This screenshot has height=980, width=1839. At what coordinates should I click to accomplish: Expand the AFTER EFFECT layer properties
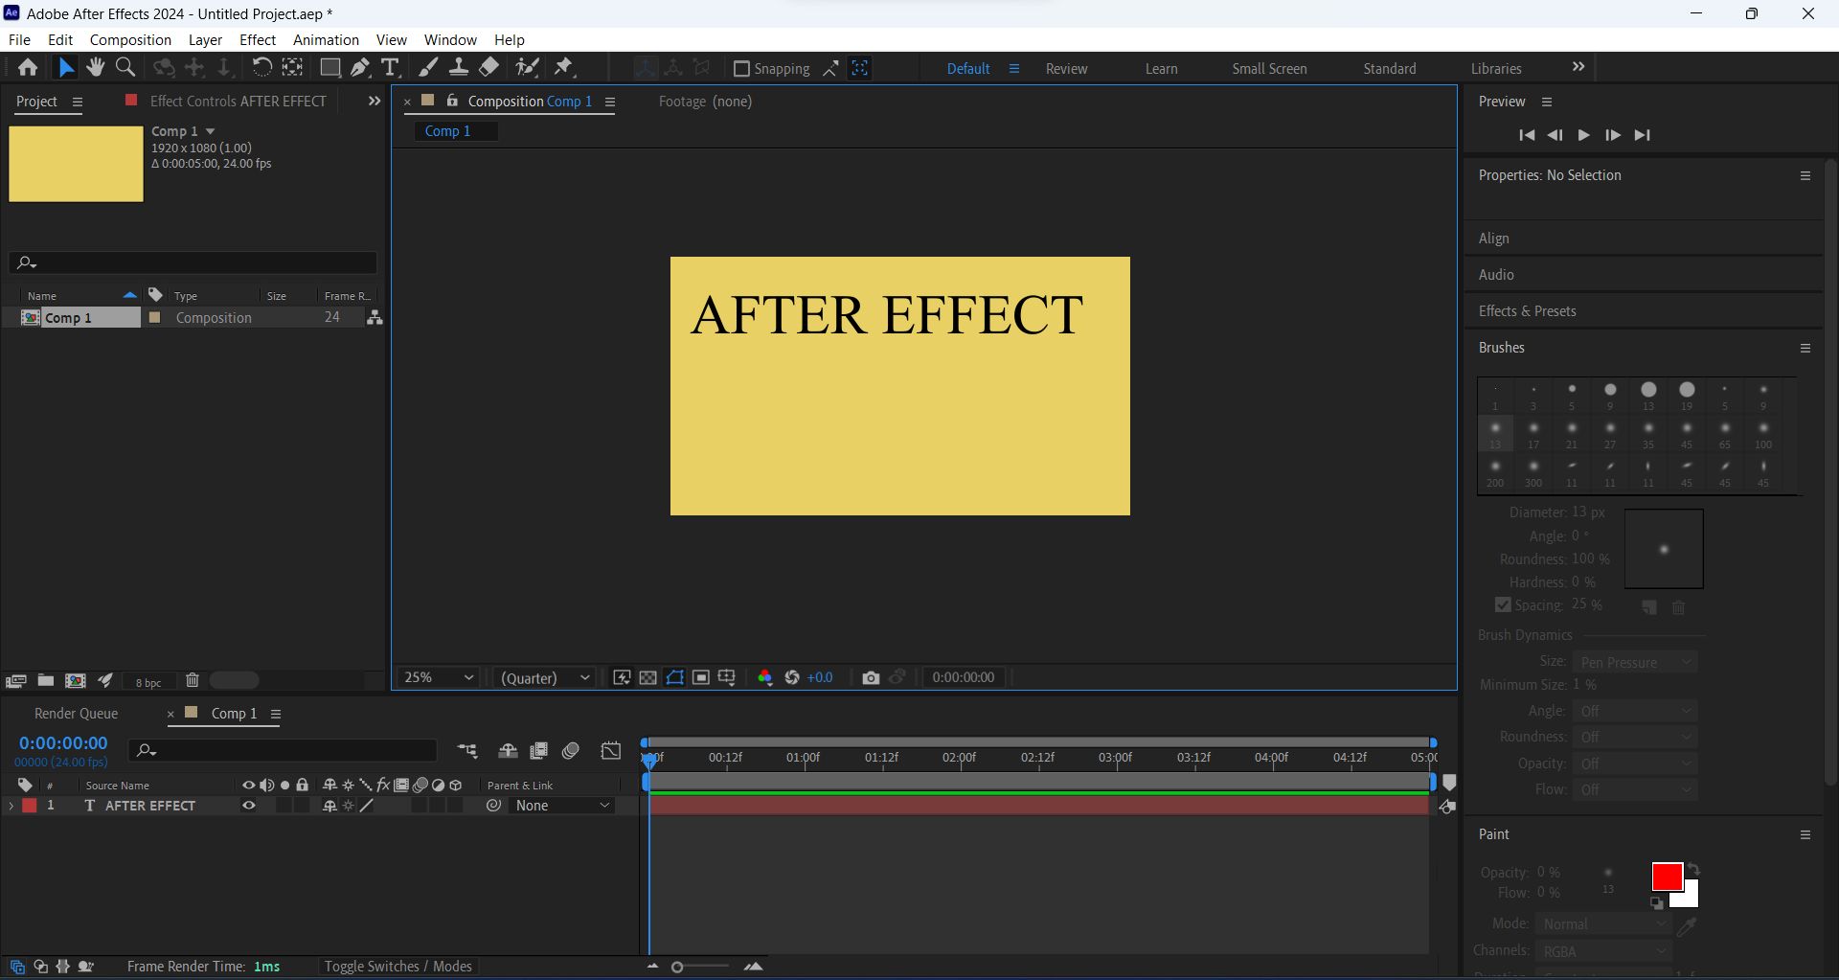11,806
